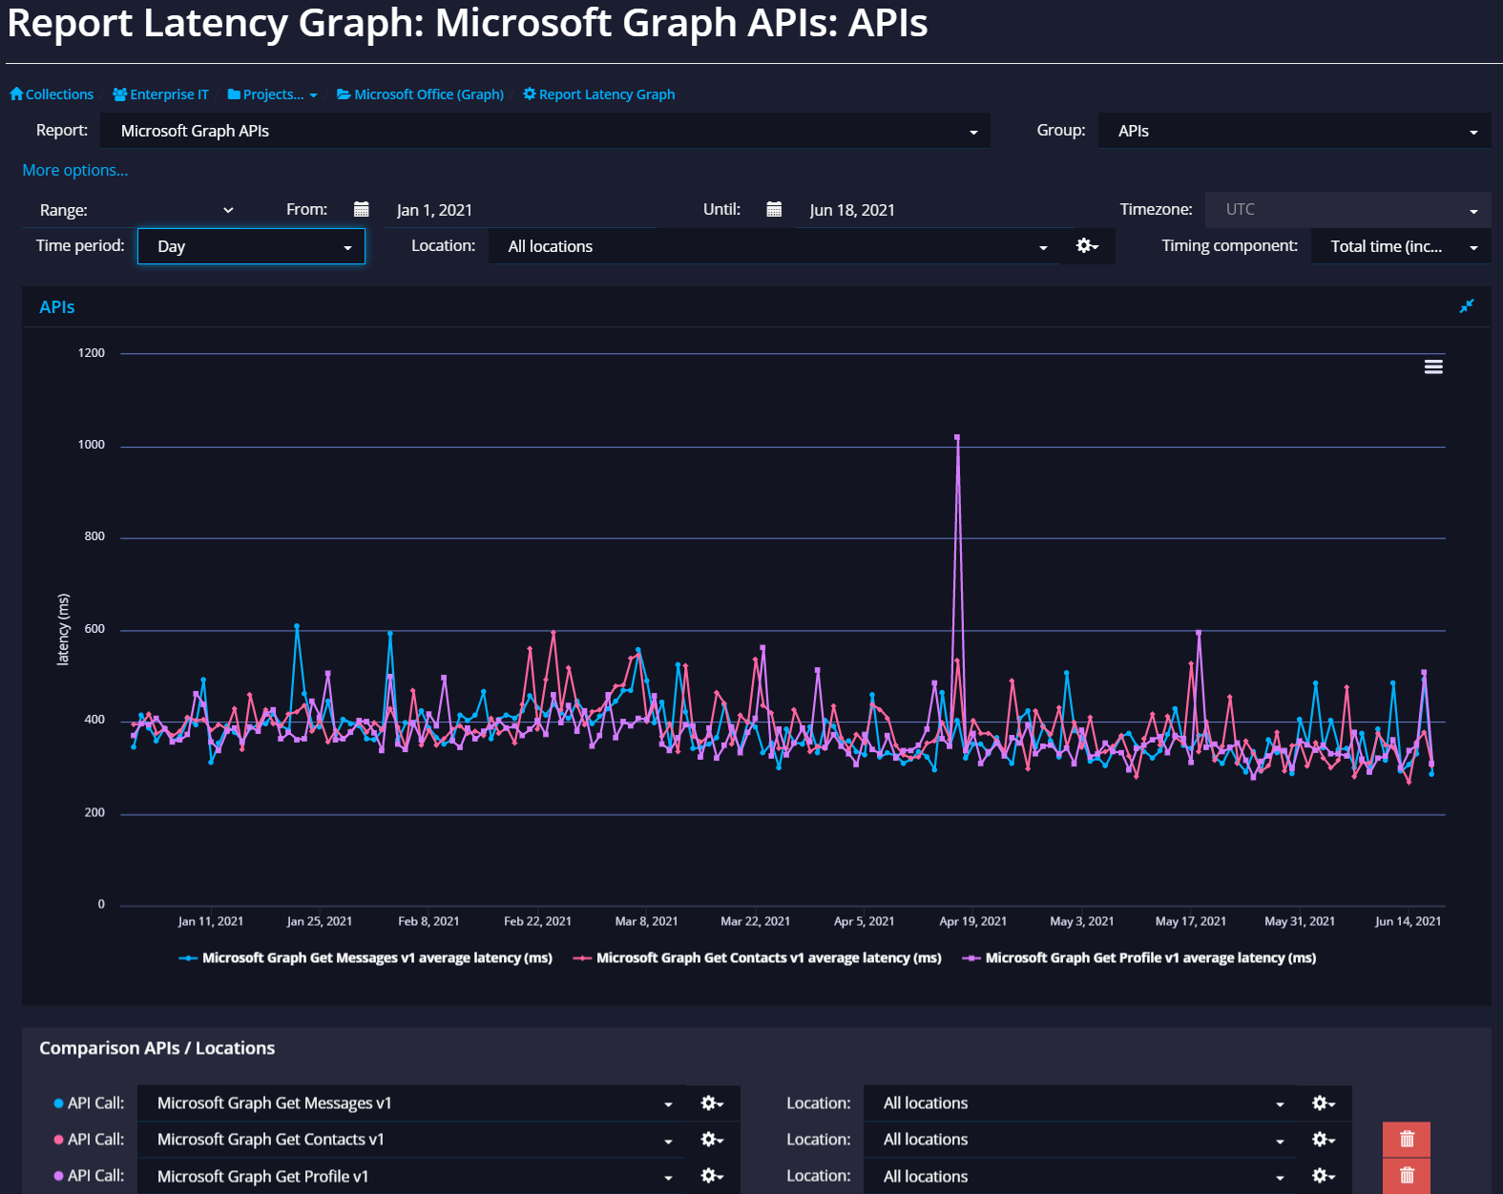Click gear icon beside top Location dropdown

(x=1087, y=246)
